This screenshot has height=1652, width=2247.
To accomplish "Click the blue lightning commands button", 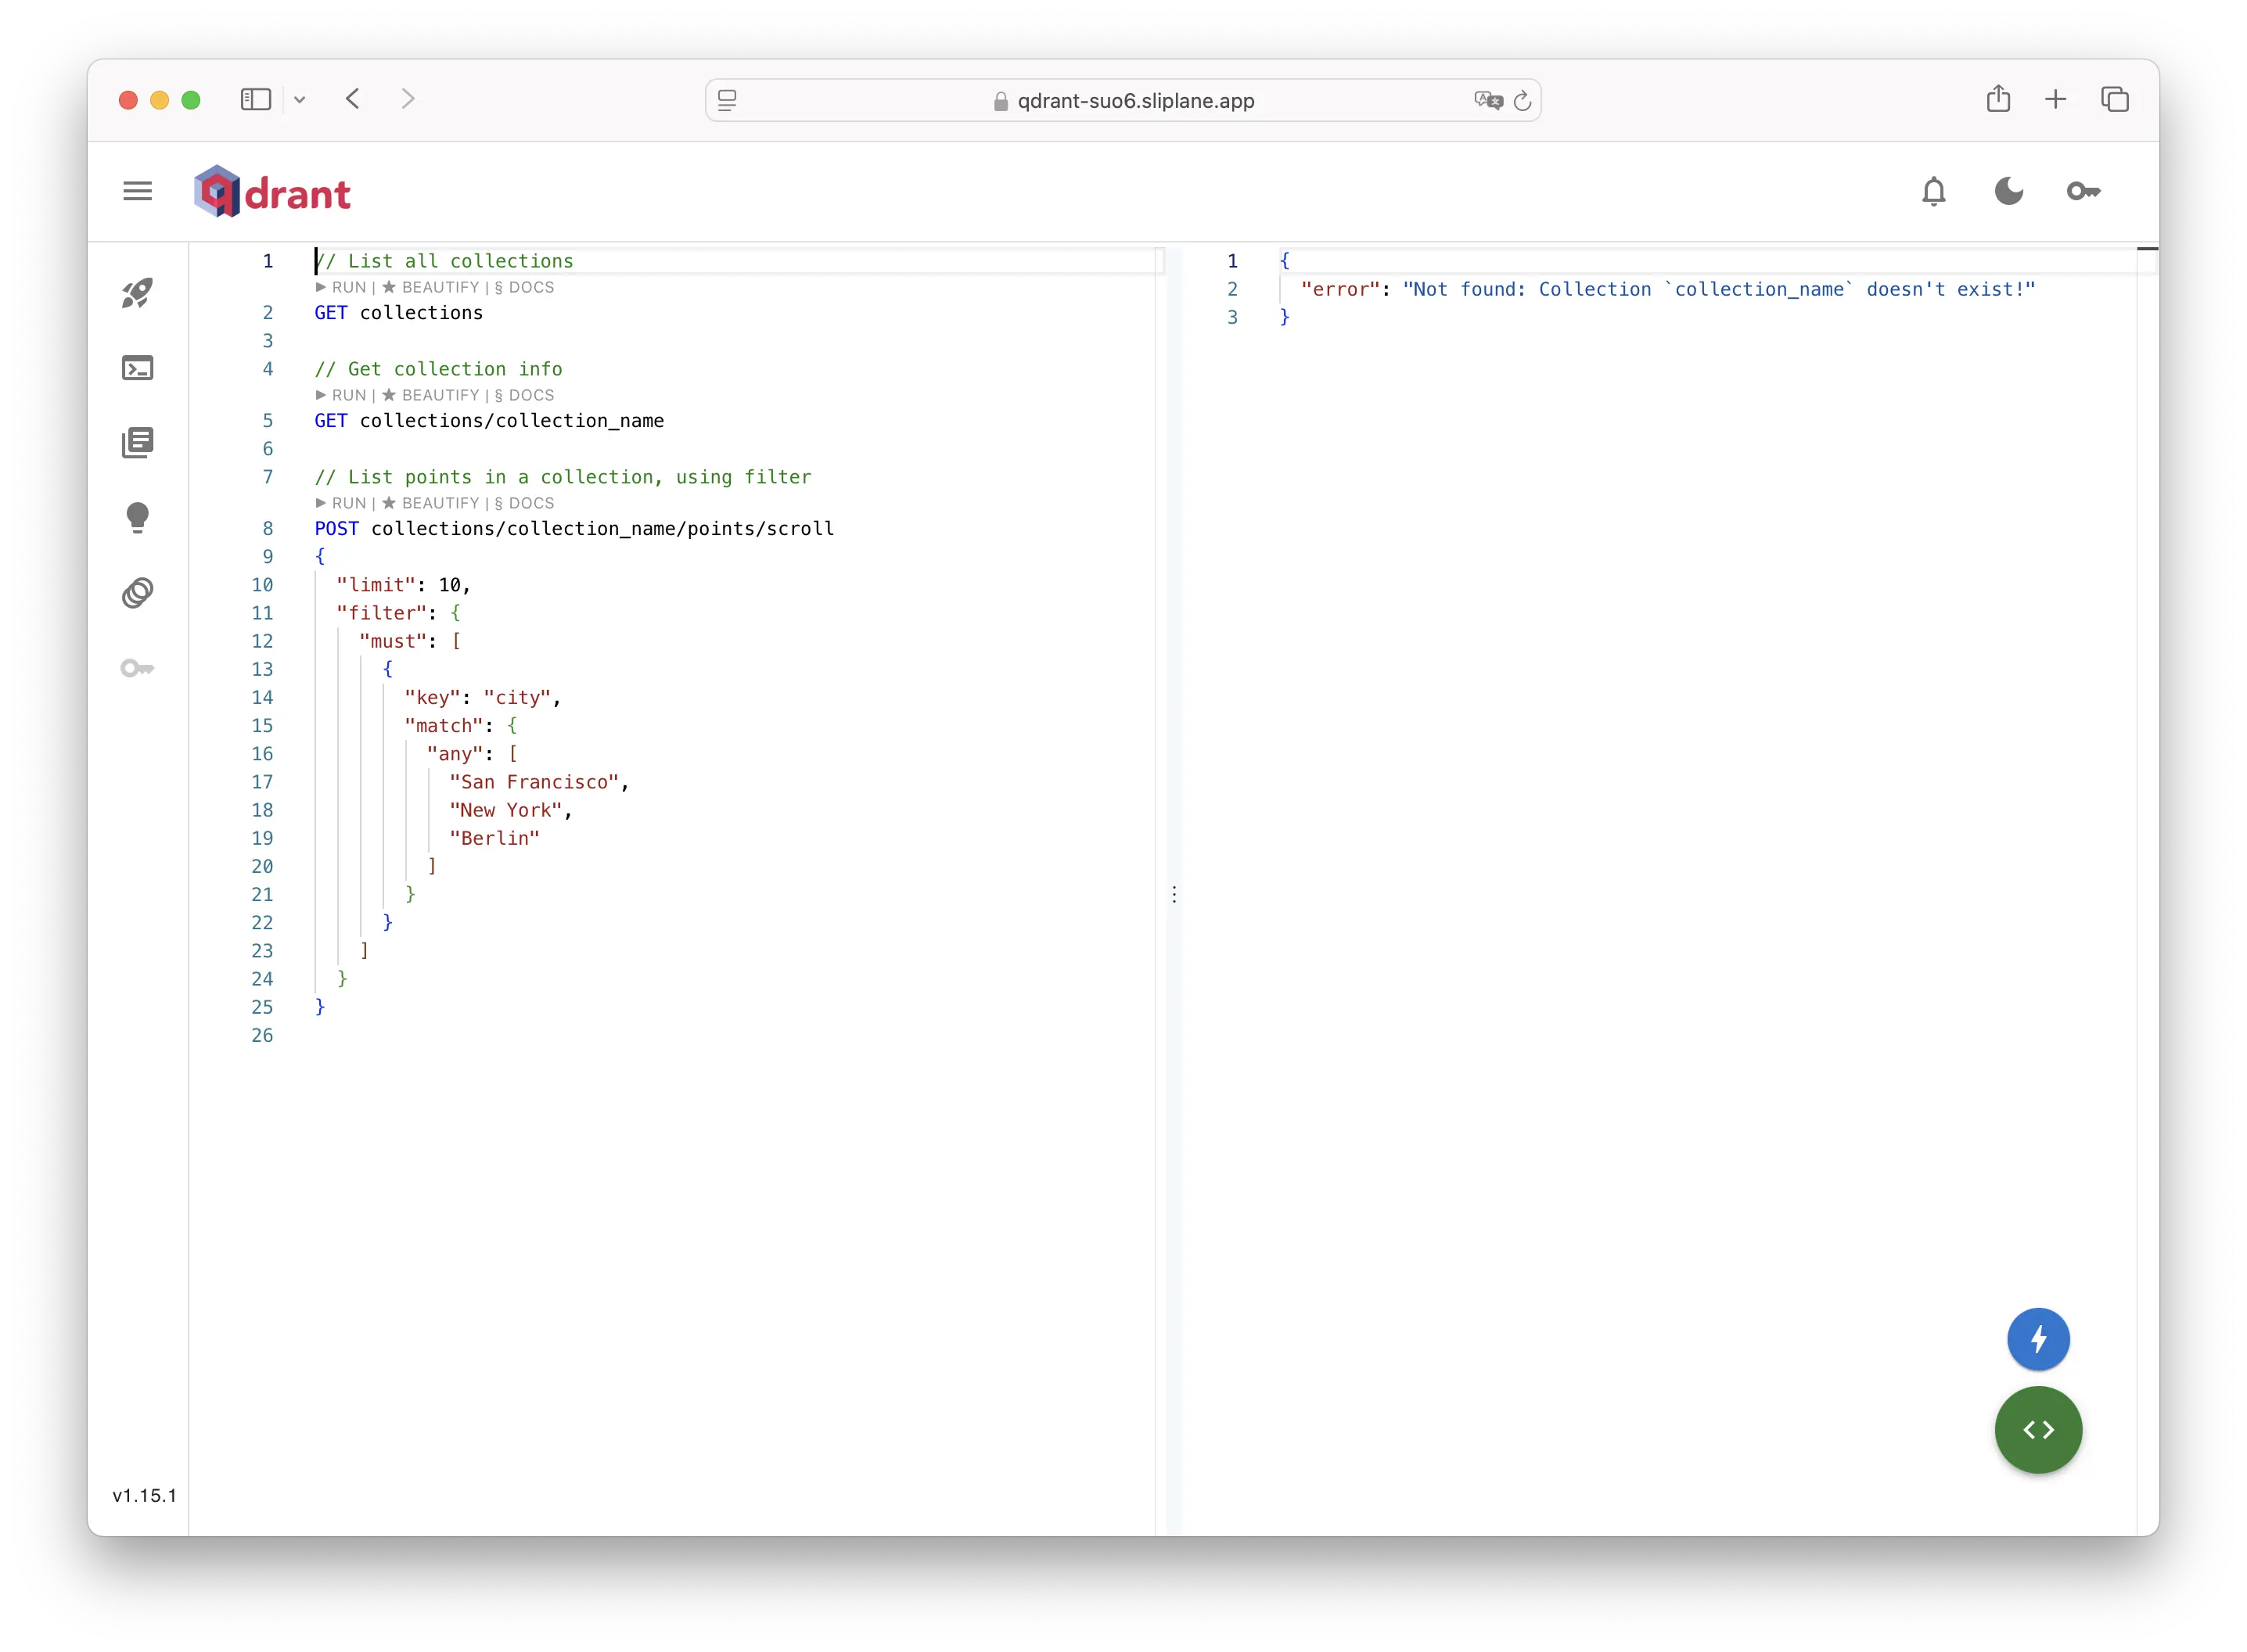I will pos(2038,1339).
